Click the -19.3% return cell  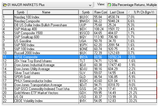tap(142, 89)
